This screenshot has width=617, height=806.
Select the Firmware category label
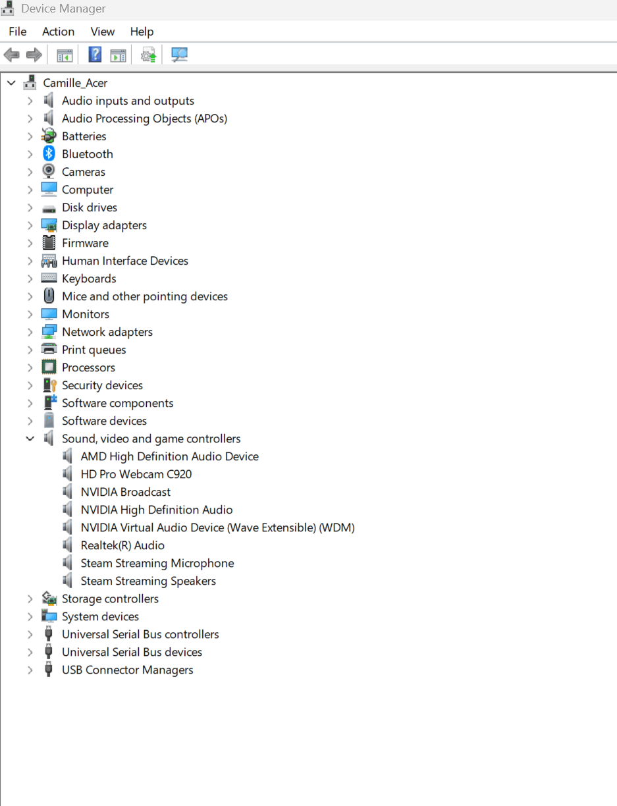coord(86,243)
